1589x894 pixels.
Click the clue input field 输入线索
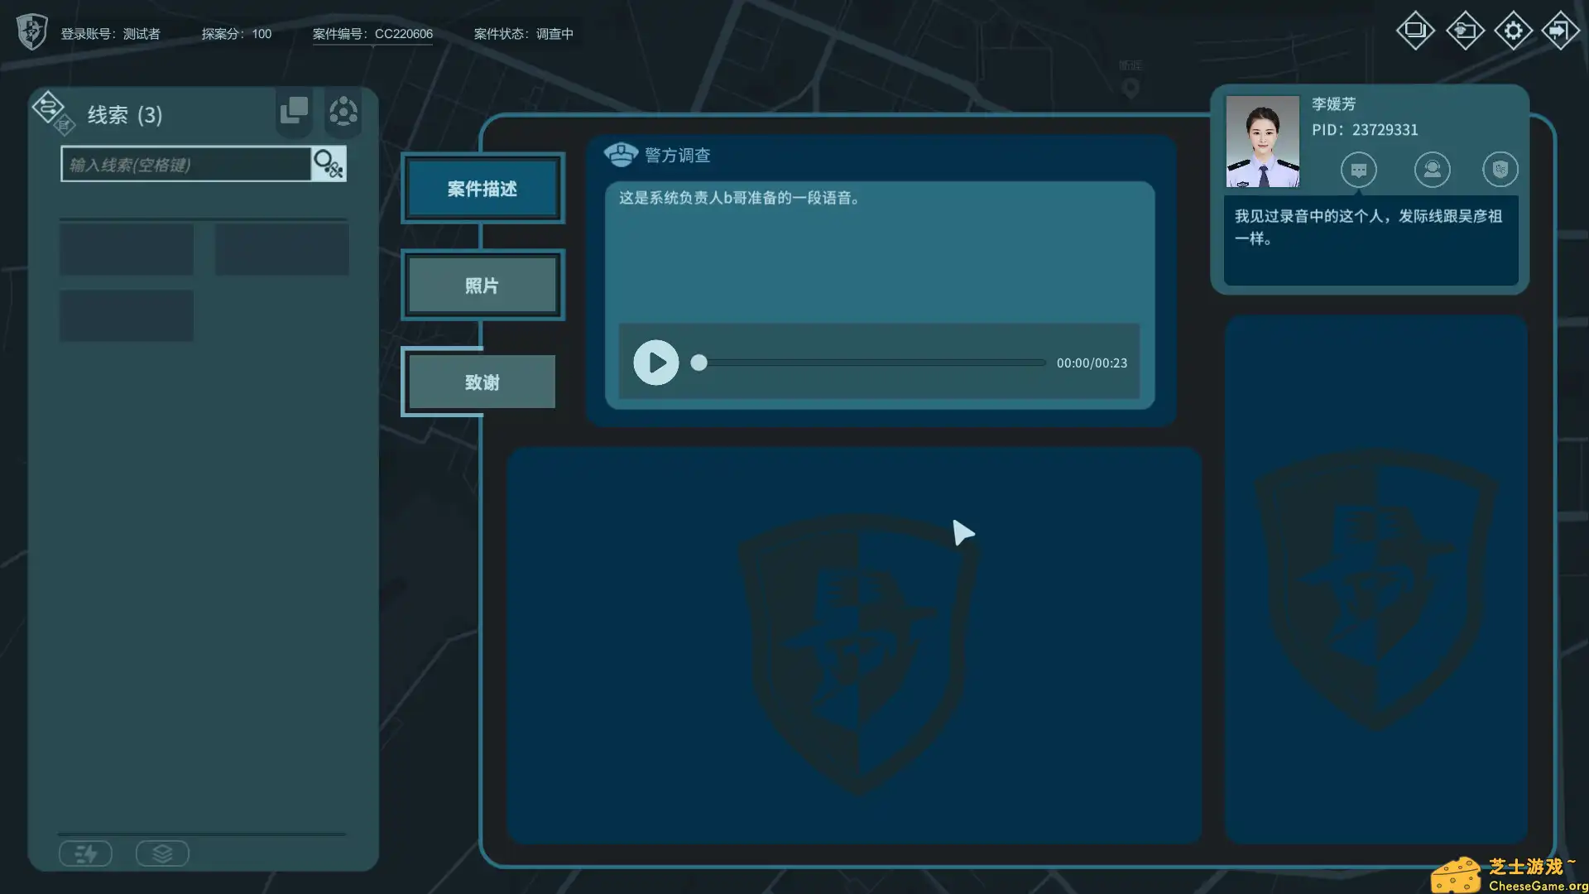[x=186, y=164]
